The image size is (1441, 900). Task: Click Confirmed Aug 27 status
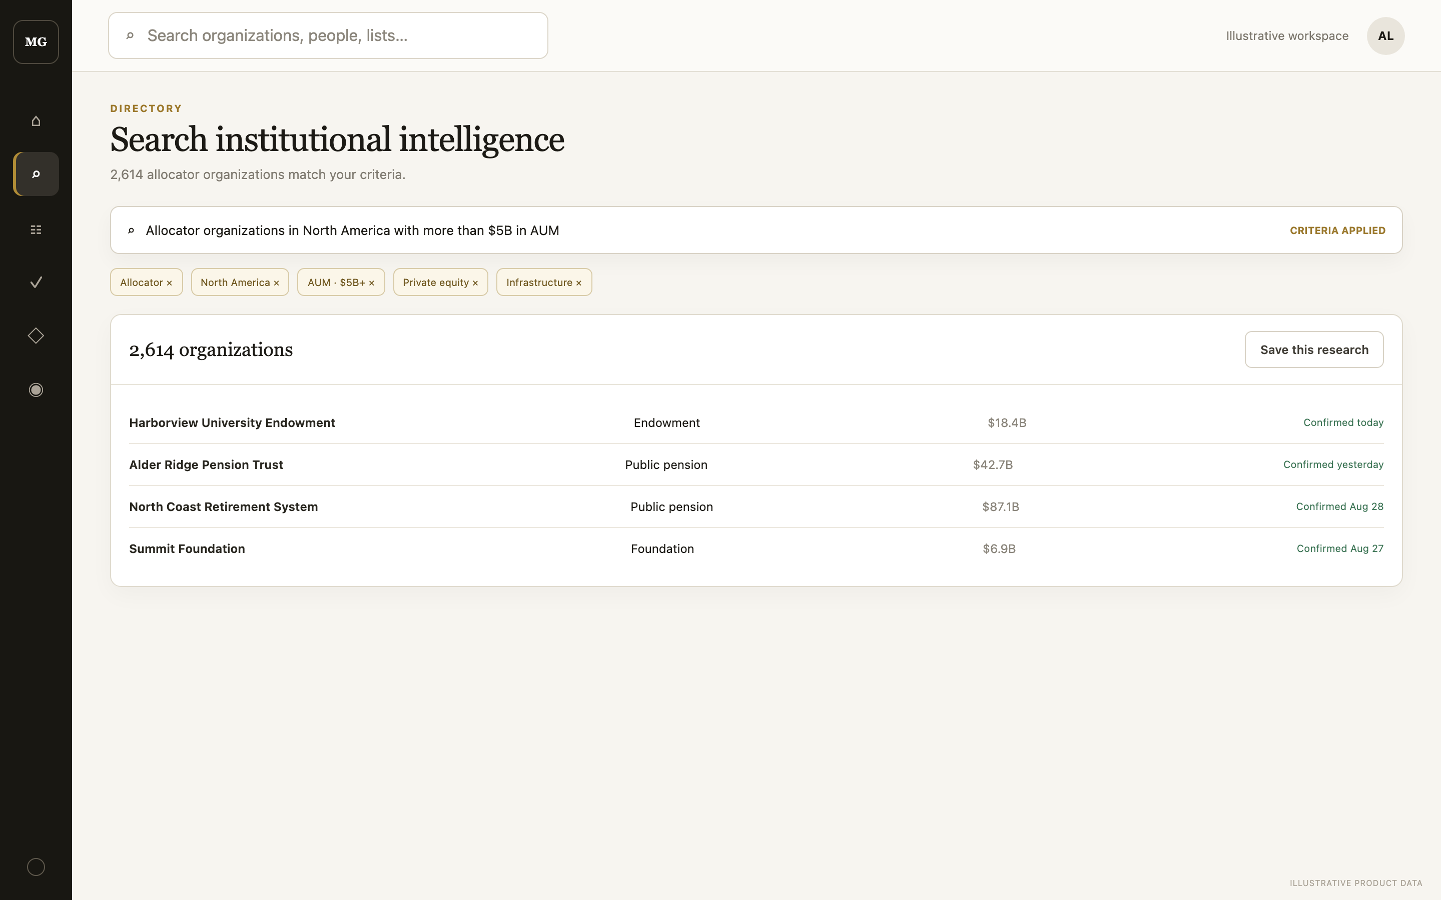point(1340,549)
